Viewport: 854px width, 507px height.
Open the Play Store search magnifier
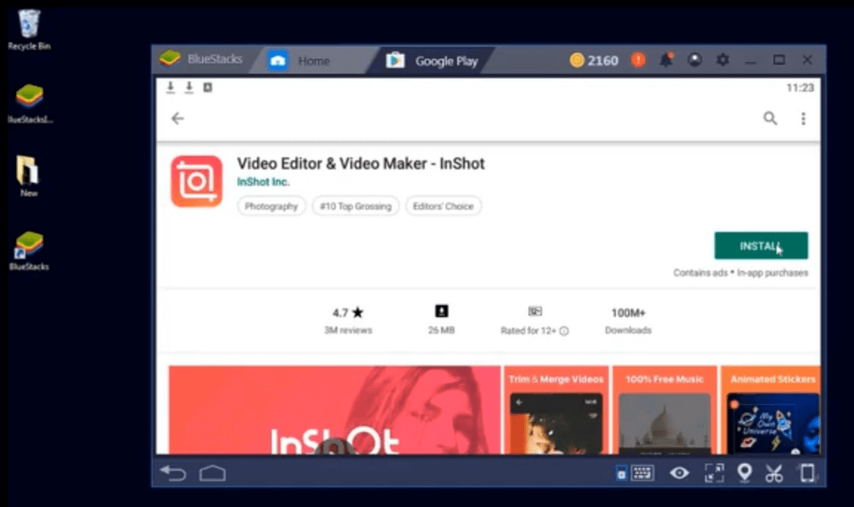tap(770, 119)
